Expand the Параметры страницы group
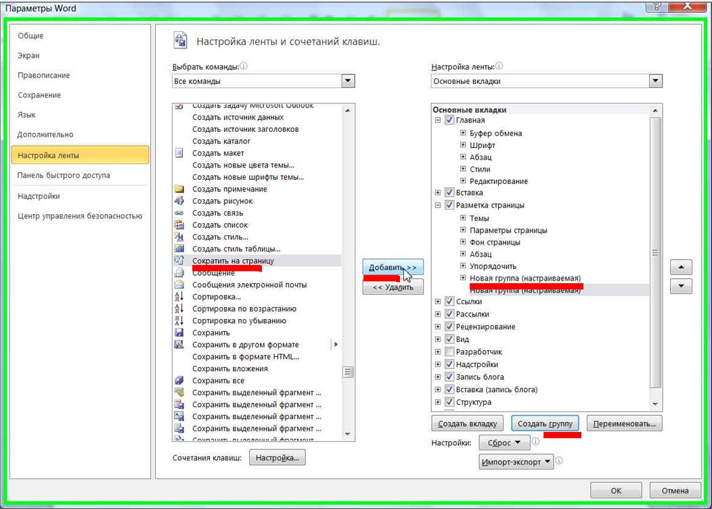This screenshot has height=509, width=712. [x=463, y=230]
